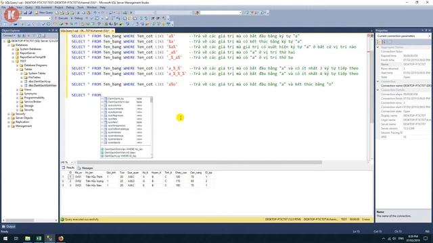
Task: Open Task View on the taskbar
Action: point(16,238)
